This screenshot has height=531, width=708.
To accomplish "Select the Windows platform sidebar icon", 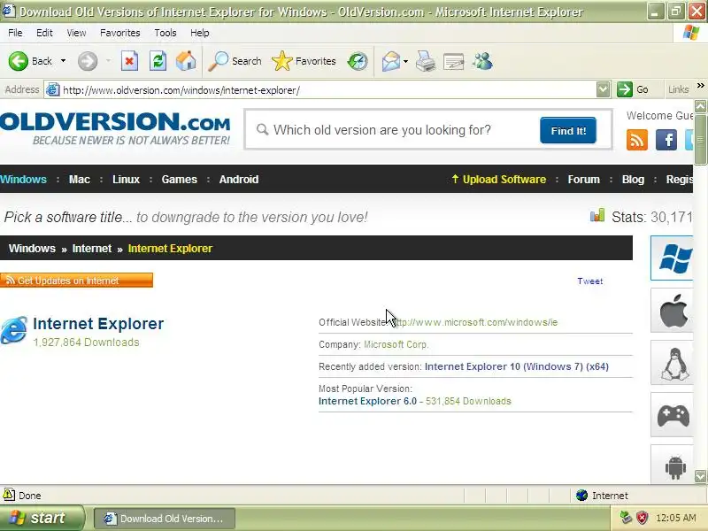I will click(x=673, y=258).
